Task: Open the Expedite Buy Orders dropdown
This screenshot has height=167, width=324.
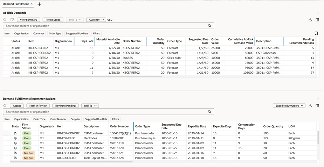Action: [289, 106]
